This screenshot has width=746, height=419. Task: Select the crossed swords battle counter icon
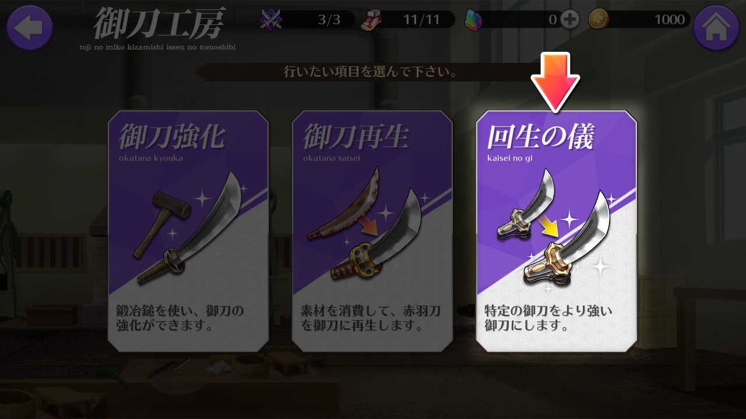[271, 20]
